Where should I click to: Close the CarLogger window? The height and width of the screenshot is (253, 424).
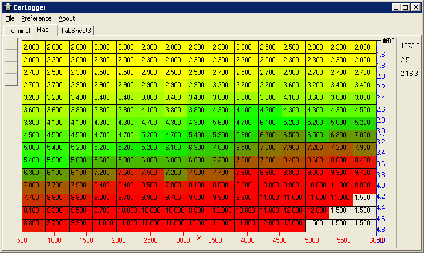pyautogui.click(x=415, y=7)
